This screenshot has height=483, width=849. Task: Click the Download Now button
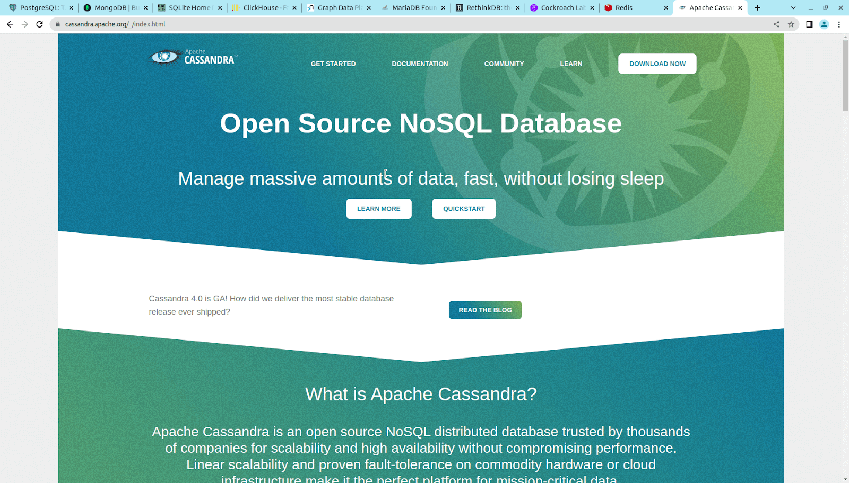(x=657, y=64)
